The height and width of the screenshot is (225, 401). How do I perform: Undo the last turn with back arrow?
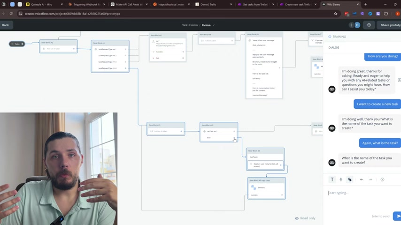pos(362,180)
